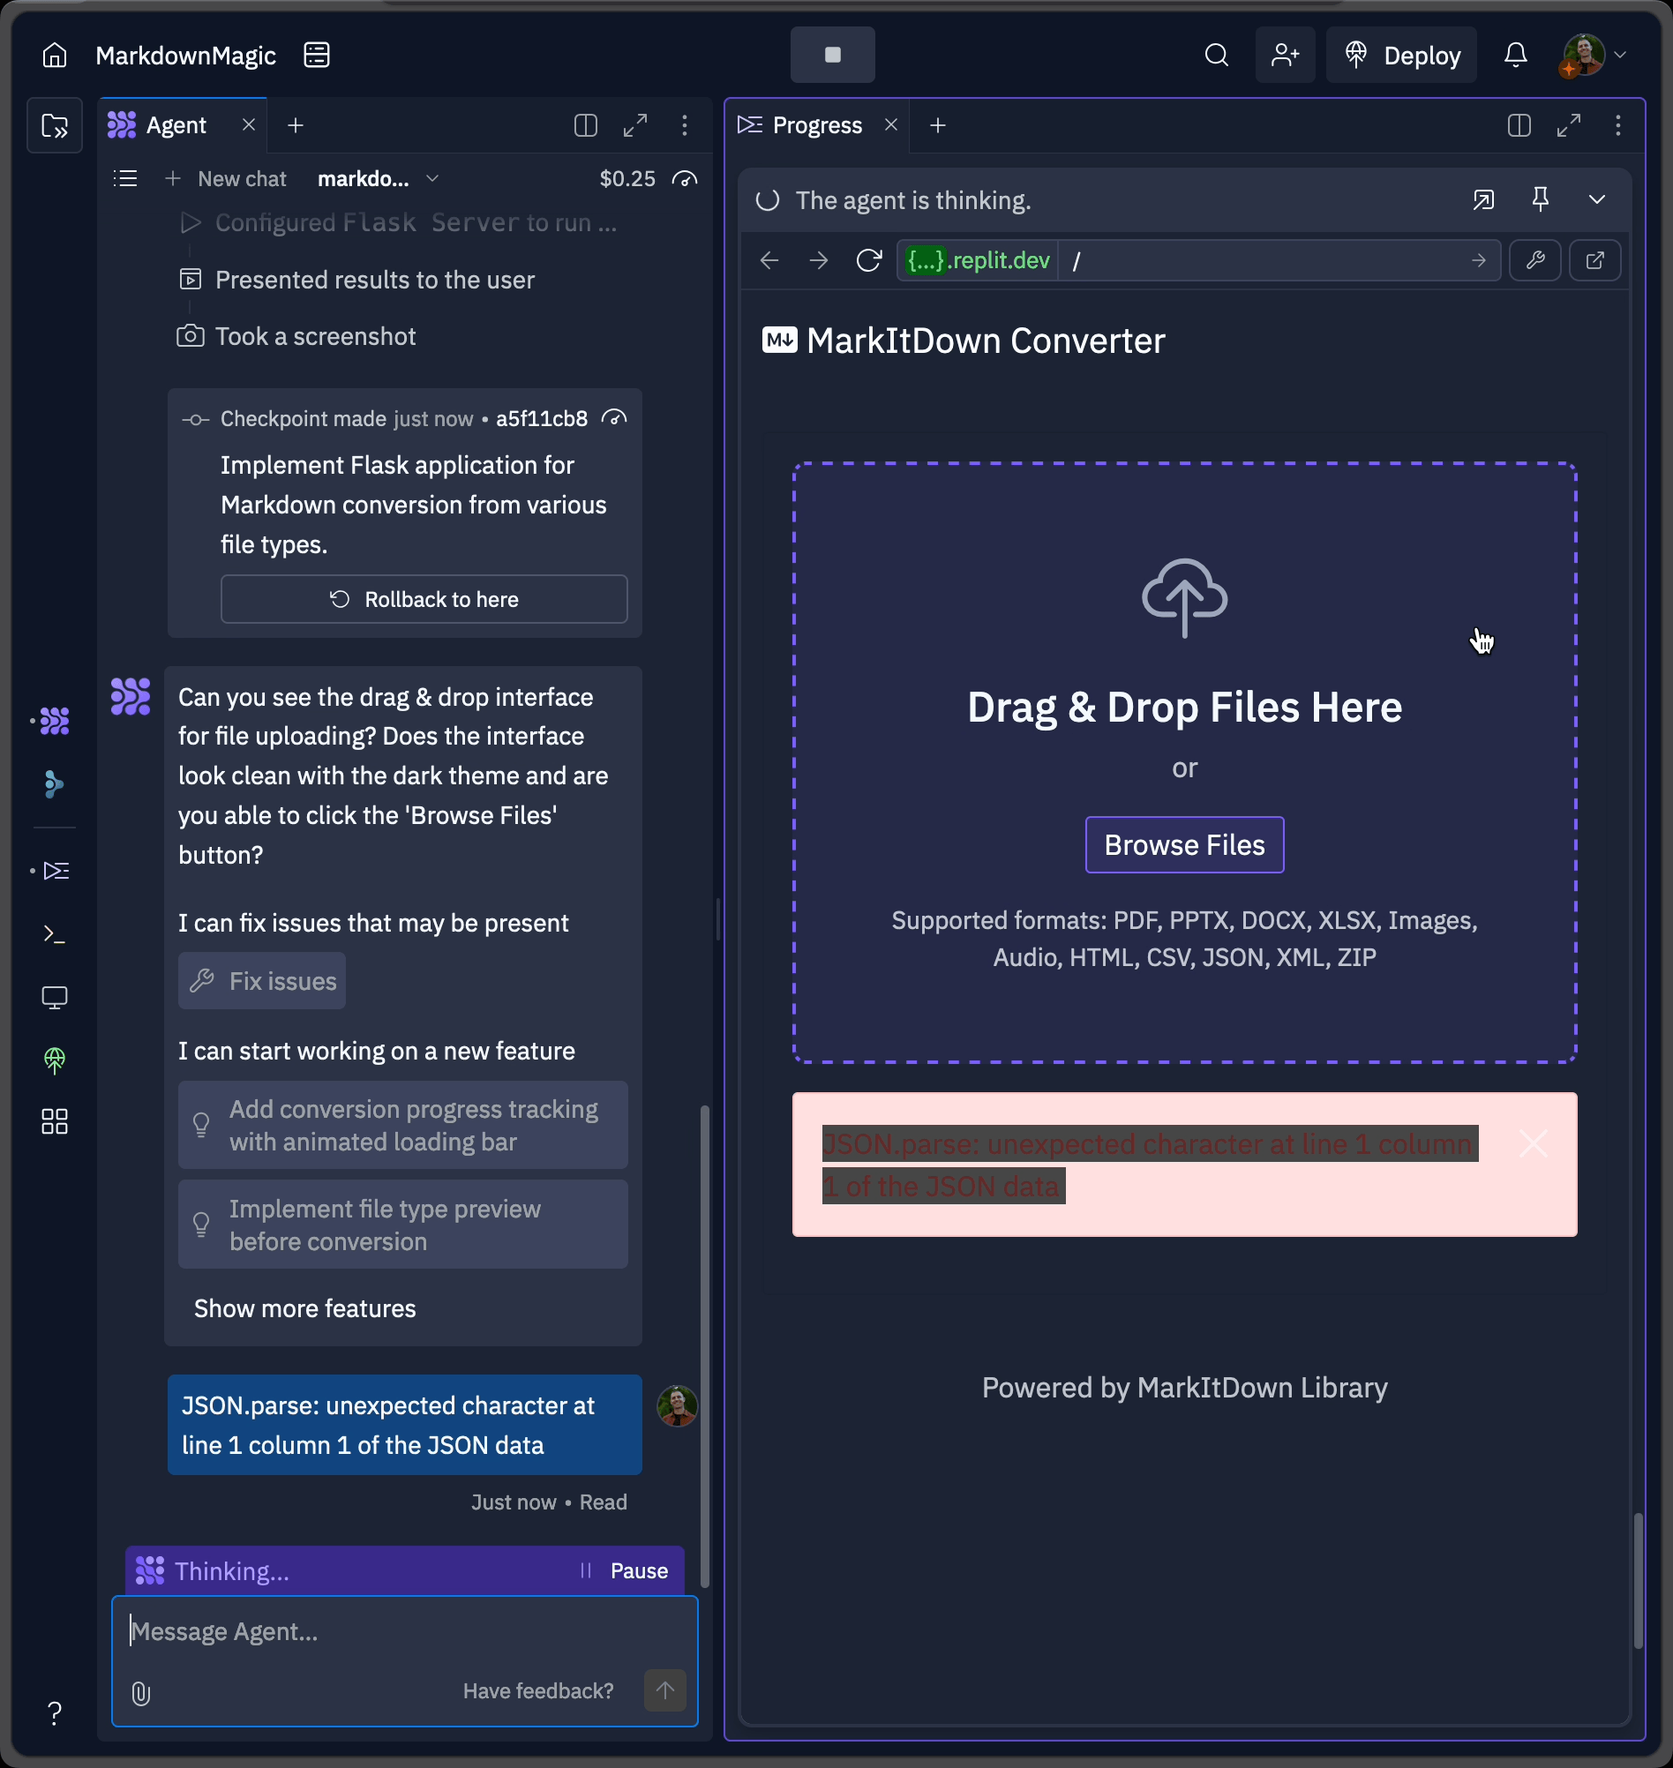This screenshot has width=1673, height=1768.
Task: Open checkpoint gauge icon
Action: pyautogui.click(x=614, y=418)
